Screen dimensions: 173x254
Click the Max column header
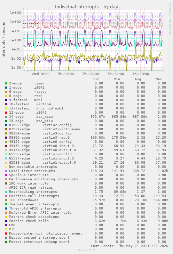(x=159, y=79)
